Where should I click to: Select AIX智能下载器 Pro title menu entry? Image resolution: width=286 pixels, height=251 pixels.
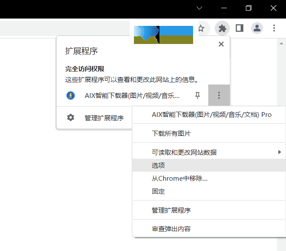tap(209, 115)
